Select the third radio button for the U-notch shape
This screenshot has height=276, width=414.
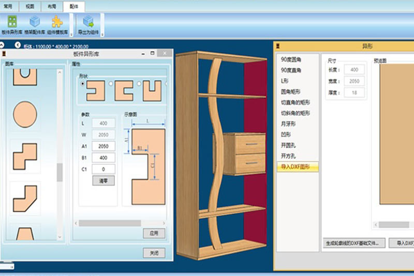click(x=138, y=83)
